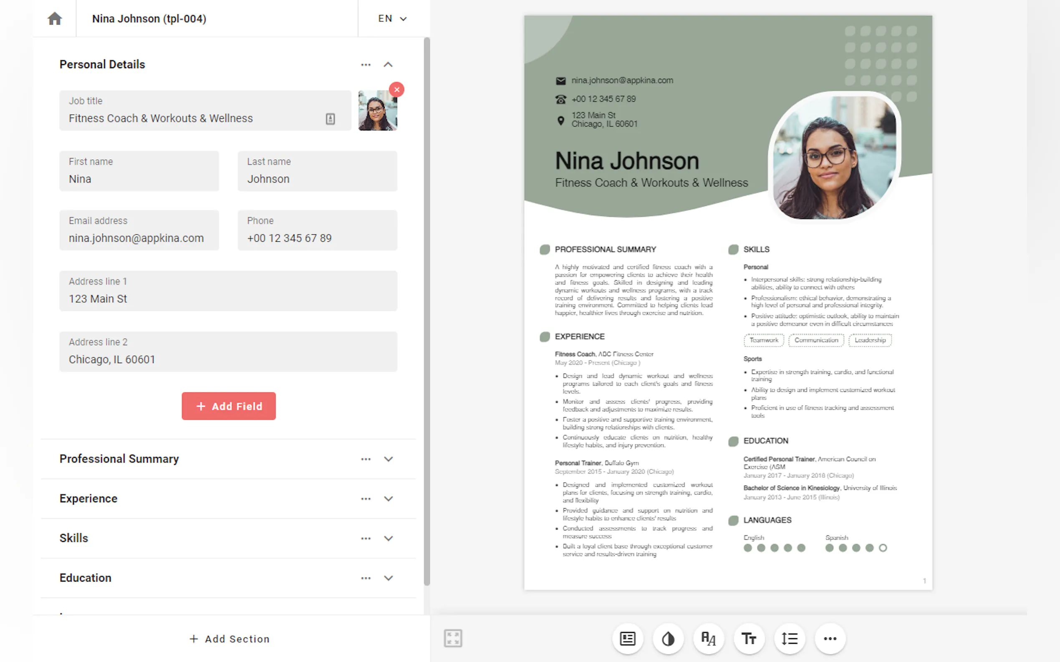Viewport: 1060px width, 662px height.
Task: Open the text size settings
Action: point(749,639)
